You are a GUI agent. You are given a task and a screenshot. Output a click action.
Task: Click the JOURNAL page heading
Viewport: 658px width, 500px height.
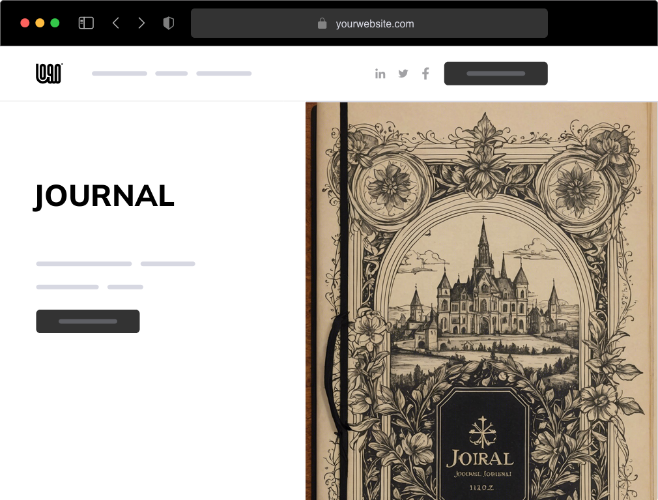[x=104, y=196]
